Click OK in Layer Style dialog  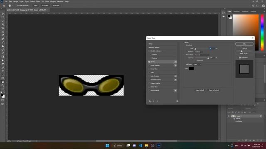coord(244,44)
